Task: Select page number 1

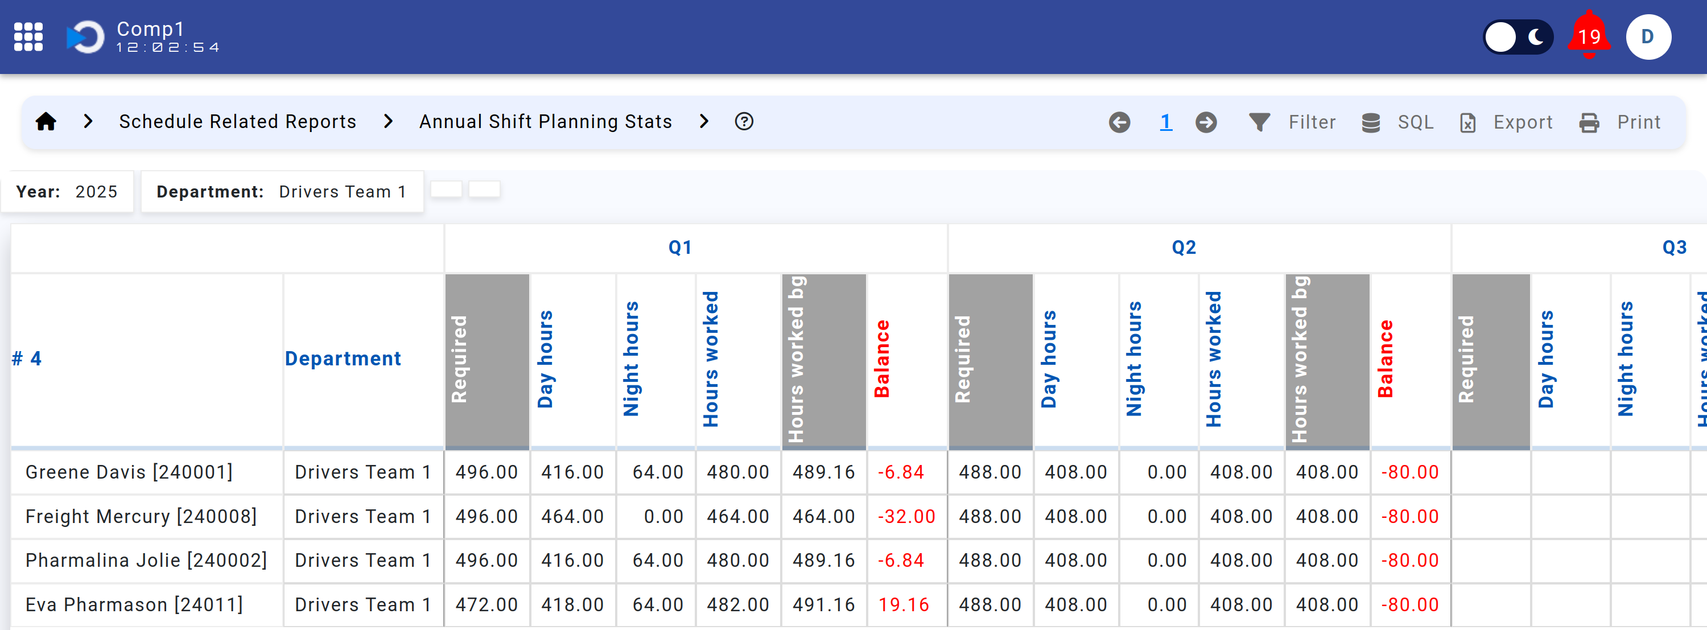Action: 1166,122
